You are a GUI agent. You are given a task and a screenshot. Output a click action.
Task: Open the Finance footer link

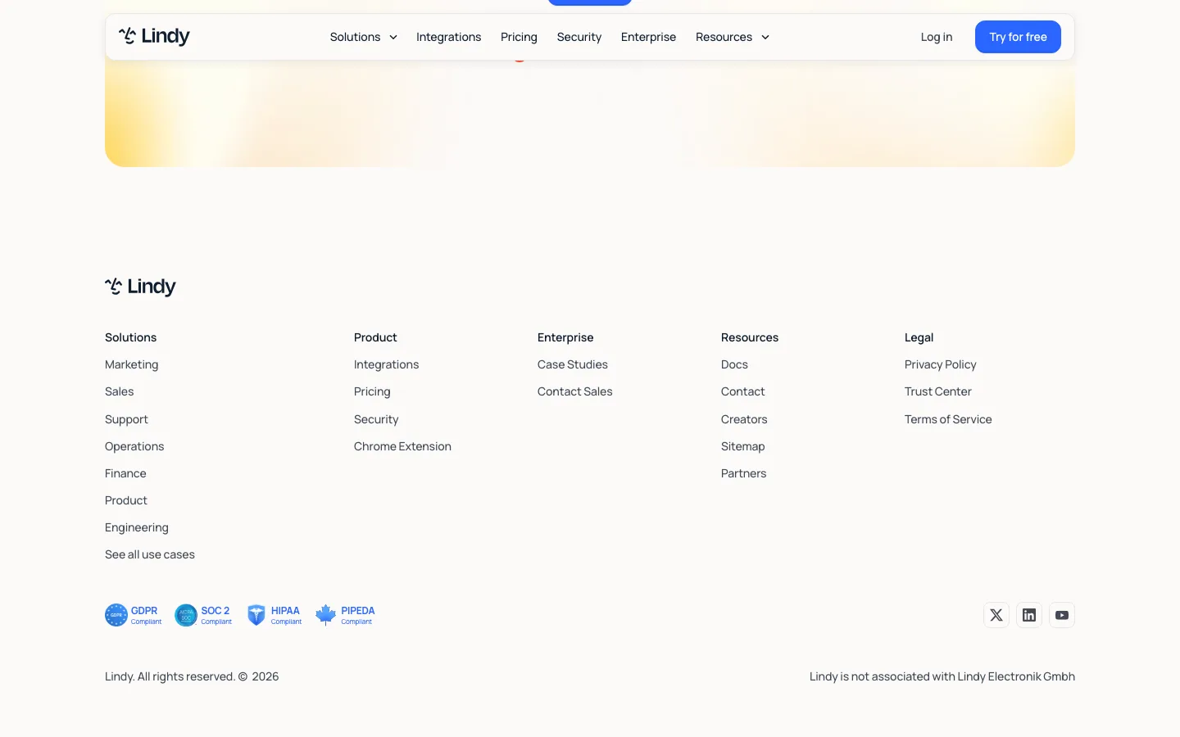point(125,473)
